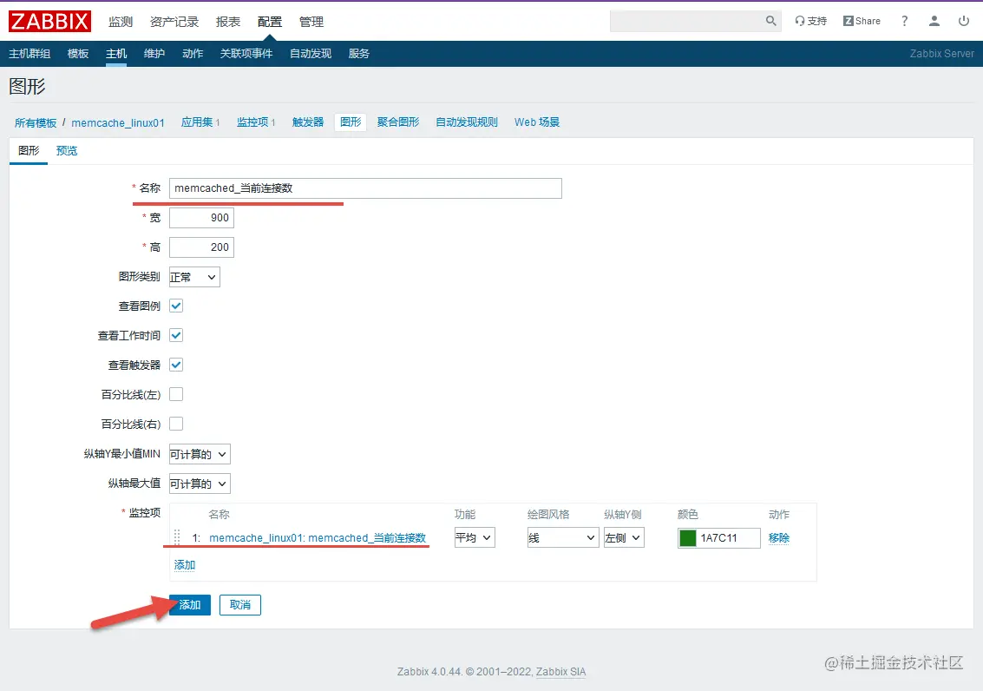Open the 绘图风格 线 dropdown
The image size is (983, 691).
tap(563, 537)
